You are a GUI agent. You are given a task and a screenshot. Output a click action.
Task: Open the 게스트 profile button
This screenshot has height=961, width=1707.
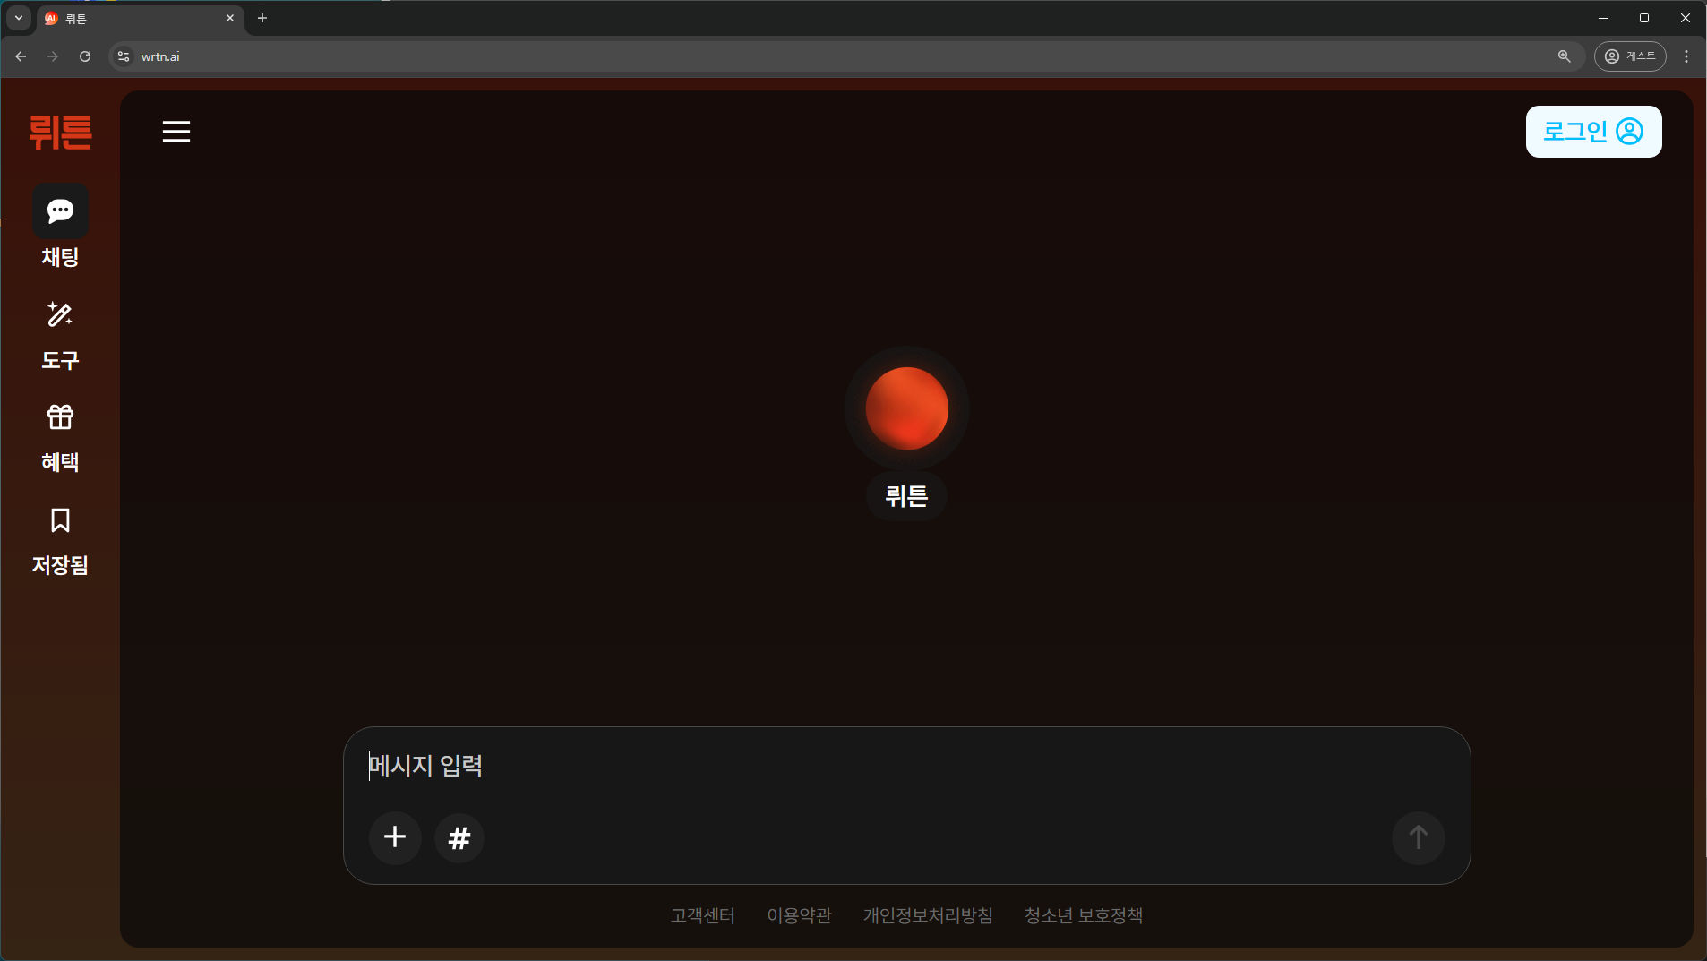(x=1630, y=56)
